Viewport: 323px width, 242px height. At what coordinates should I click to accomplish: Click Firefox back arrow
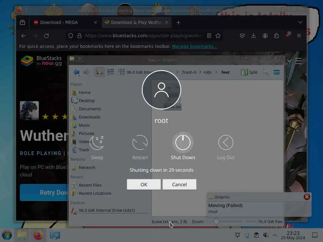point(24,36)
